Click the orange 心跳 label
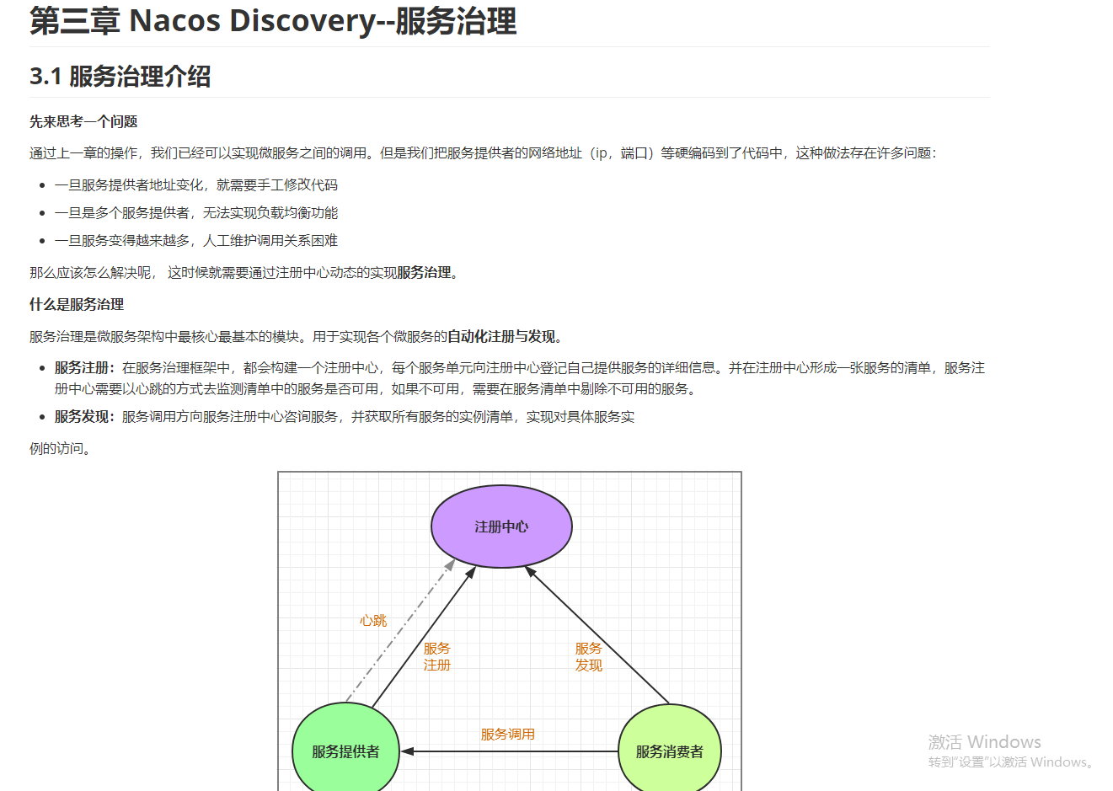 373,620
